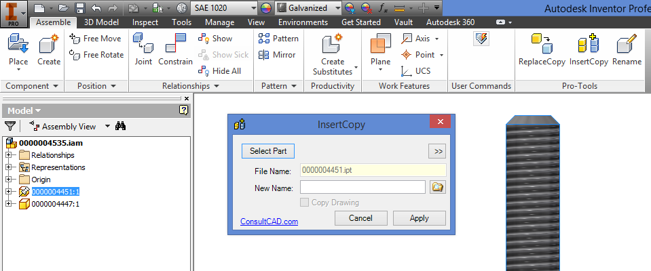Click the Constrain tool

click(175, 49)
